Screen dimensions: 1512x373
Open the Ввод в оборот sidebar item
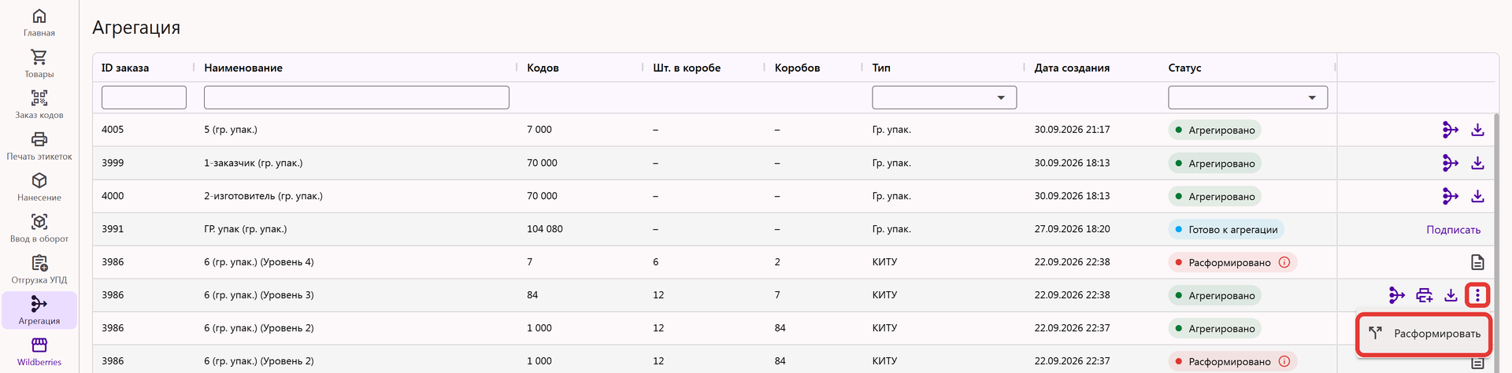click(x=39, y=228)
